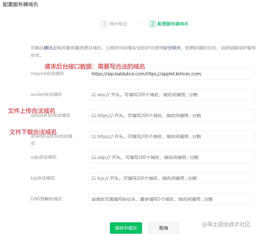The image size is (257, 234).
Task: Click the 取消 button
Action: [164, 228]
